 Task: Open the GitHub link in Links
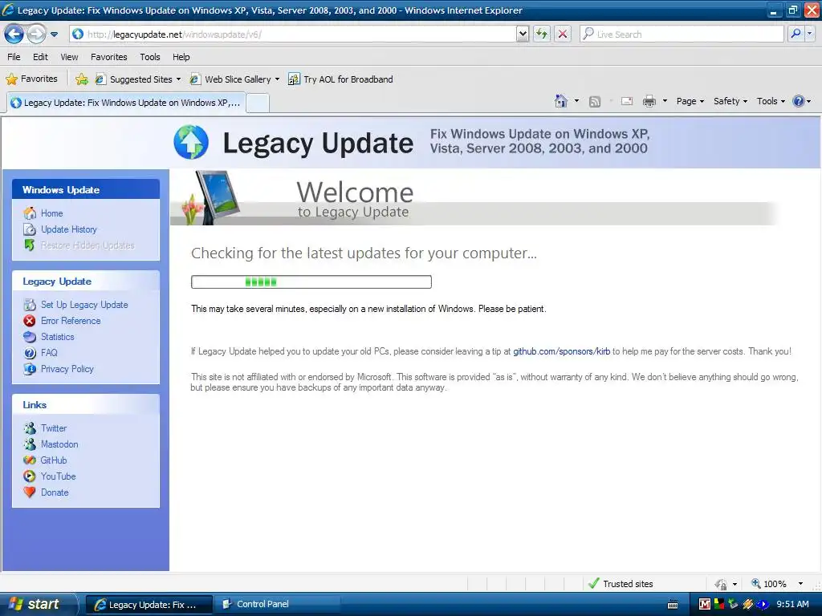tap(54, 460)
